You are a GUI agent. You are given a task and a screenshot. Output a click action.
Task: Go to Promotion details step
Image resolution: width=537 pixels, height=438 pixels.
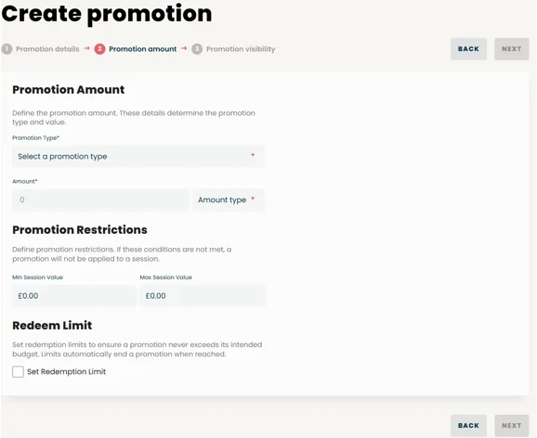point(47,49)
